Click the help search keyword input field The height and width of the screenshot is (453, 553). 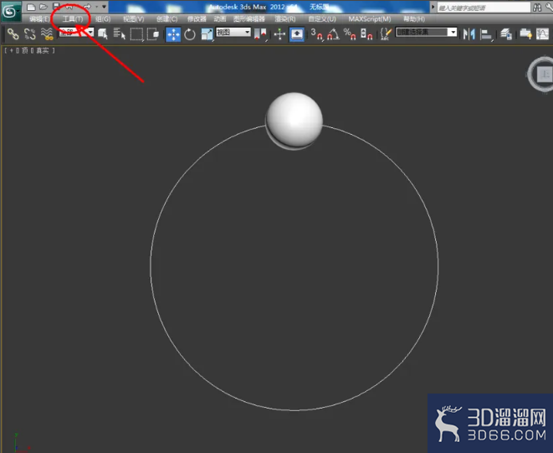click(484, 8)
